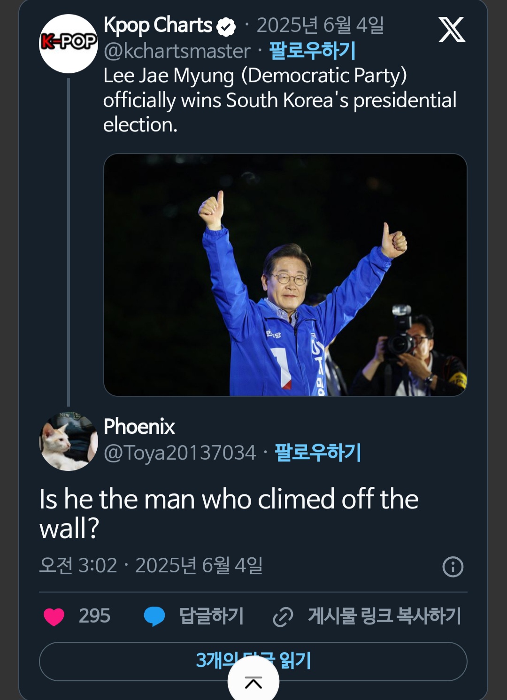Image resolution: width=507 pixels, height=700 pixels.
Task: Click the Phoenix display name
Action: click(139, 426)
